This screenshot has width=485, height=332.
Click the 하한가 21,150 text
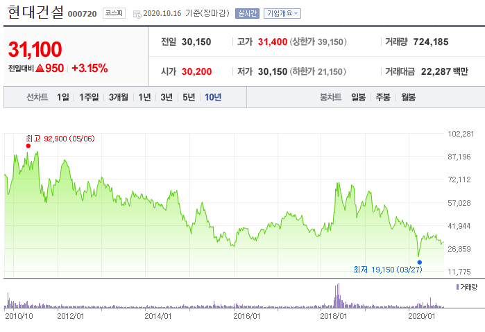(318, 71)
